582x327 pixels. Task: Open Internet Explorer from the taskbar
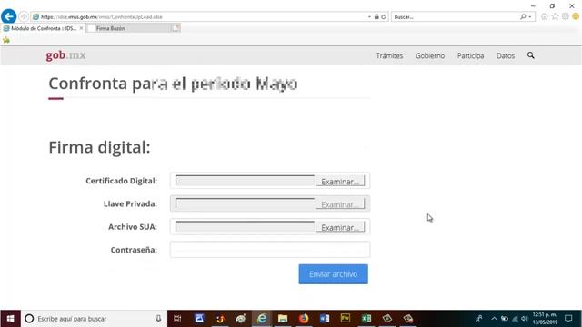[x=262, y=319]
